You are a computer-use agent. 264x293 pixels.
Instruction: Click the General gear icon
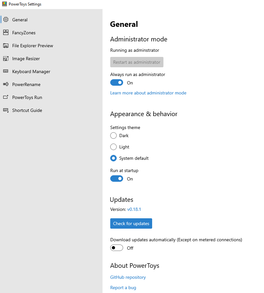[x=6, y=19]
